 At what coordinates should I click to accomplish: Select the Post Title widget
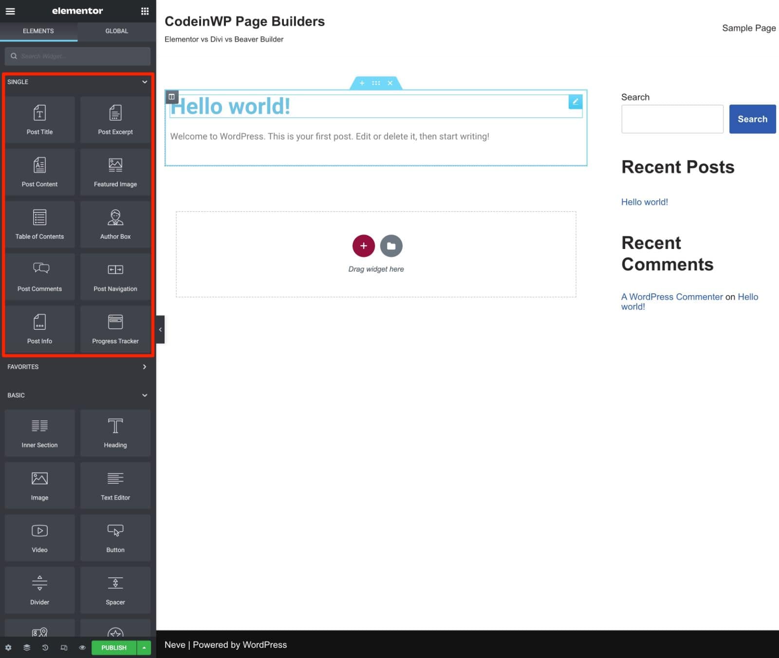(x=39, y=119)
